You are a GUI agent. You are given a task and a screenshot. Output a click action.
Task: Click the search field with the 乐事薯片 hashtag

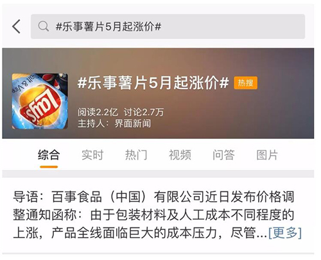point(168,26)
